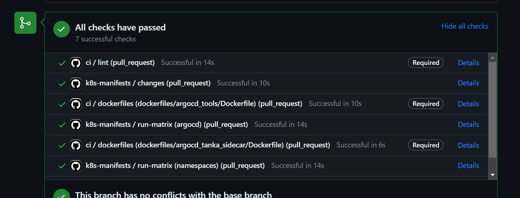View Details for run-matrix (argocd) check
Image resolution: width=520 pixels, height=198 pixels.
click(x=468, y=125)
